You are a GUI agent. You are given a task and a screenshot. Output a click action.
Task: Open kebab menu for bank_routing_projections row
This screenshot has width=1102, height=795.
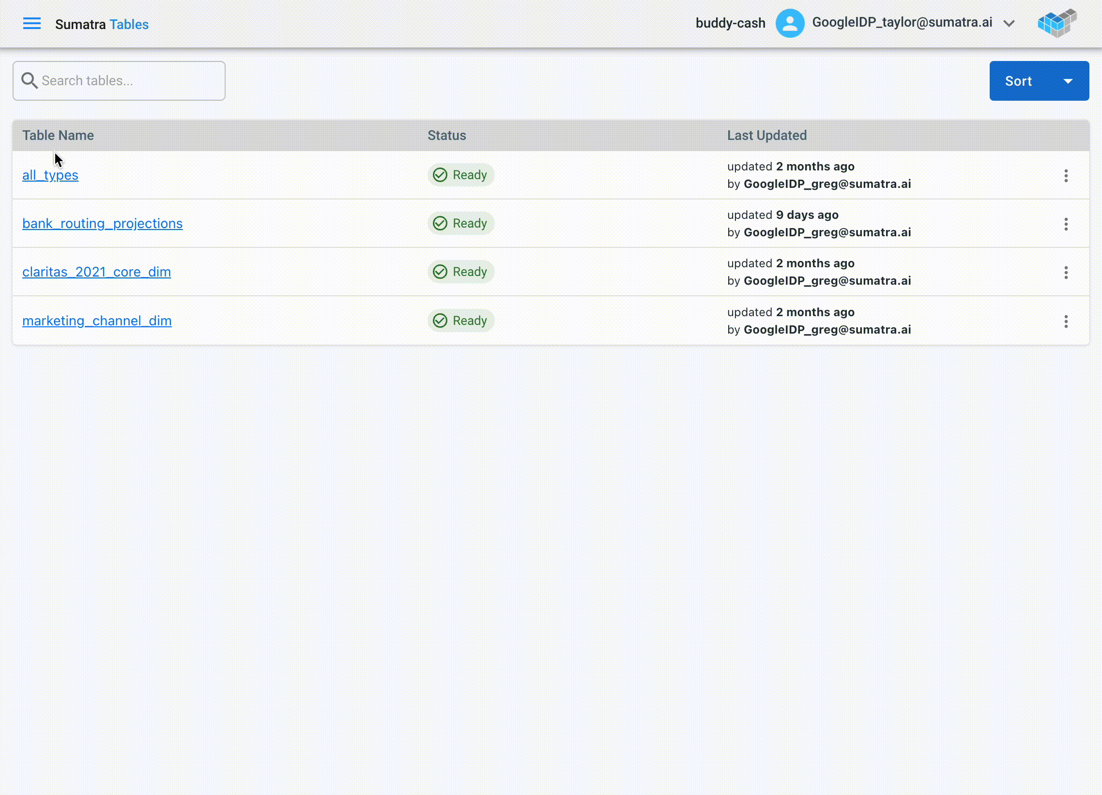(1066, 224)
